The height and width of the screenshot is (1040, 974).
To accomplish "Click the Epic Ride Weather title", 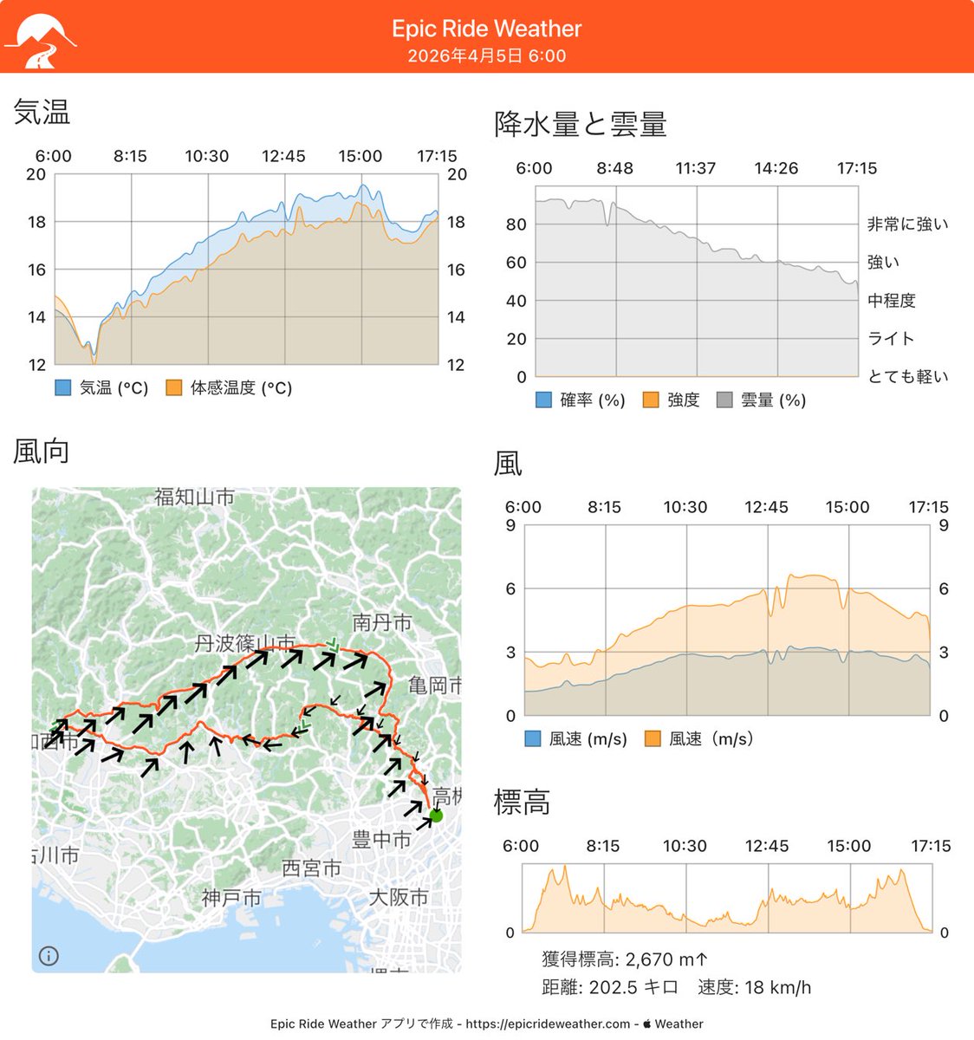I will (x=487, y=29).
